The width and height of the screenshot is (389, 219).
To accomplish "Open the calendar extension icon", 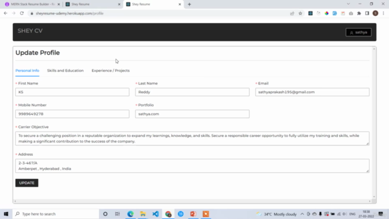I will [343, 13].
